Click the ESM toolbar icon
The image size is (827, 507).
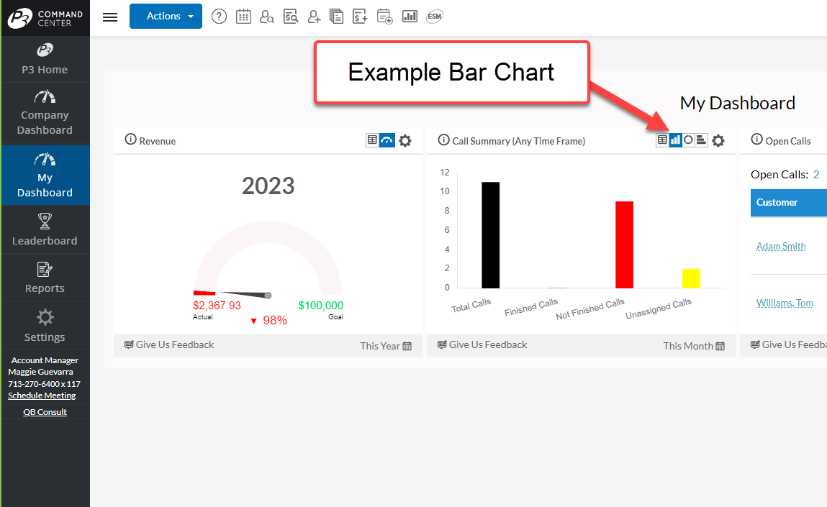434,16
